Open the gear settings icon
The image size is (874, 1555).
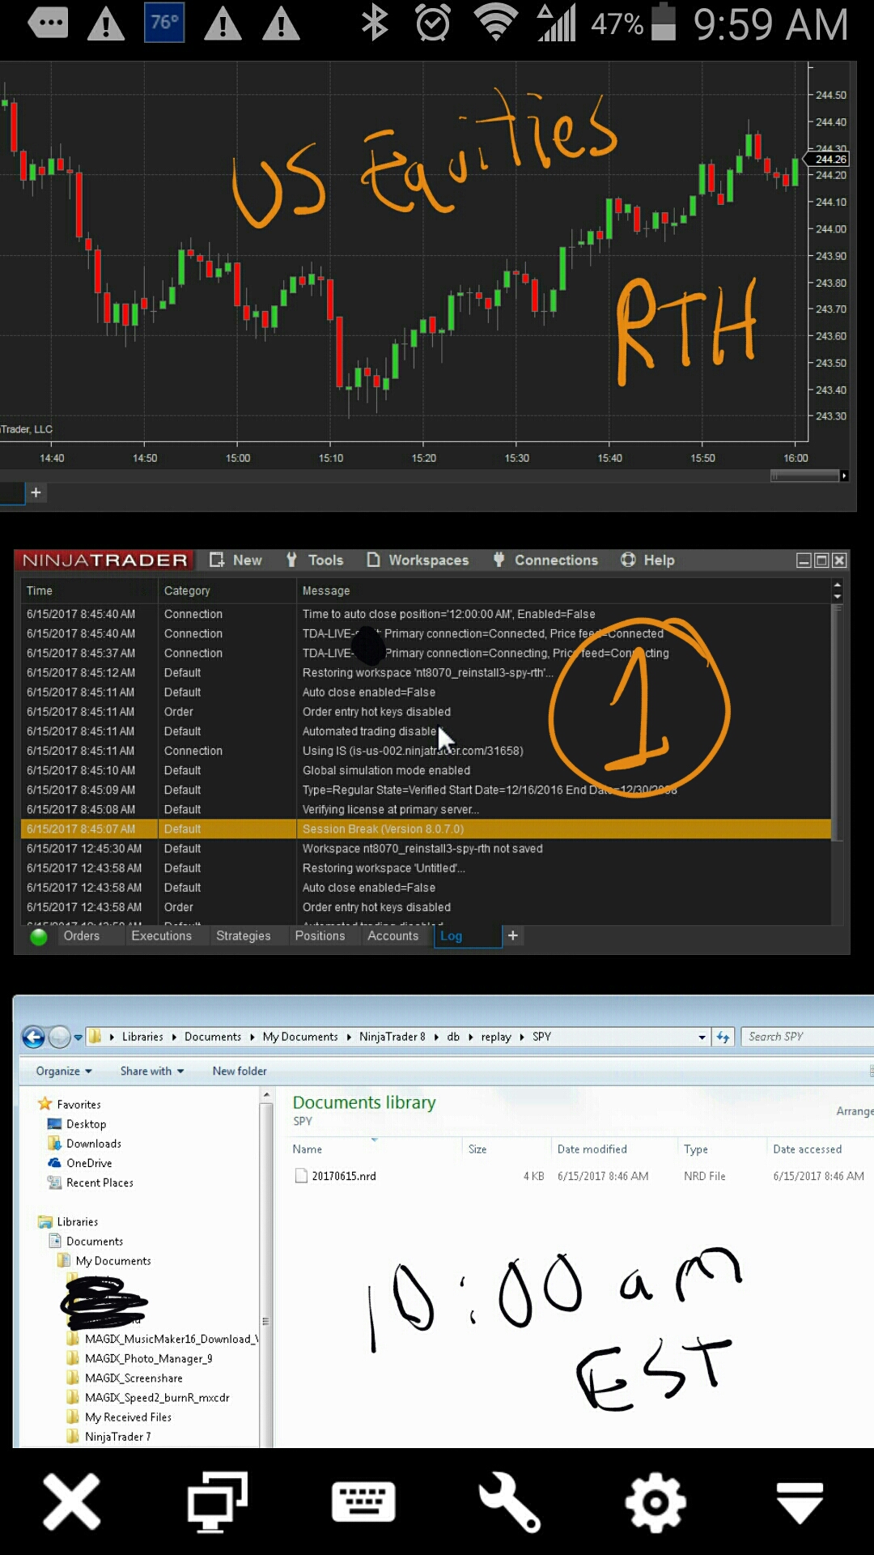coord(655,1502)
